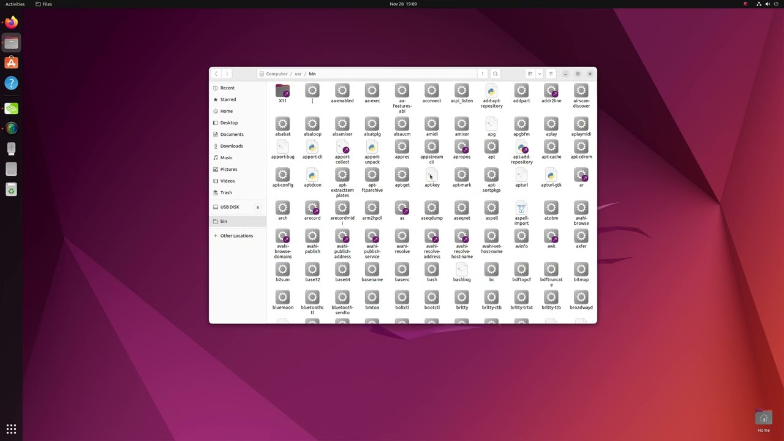Image resolution: width=784 pixels, height=441 pixels.
Task: Select the aa-enabled file
Action: pyautogui.click(x=342, y=94)
